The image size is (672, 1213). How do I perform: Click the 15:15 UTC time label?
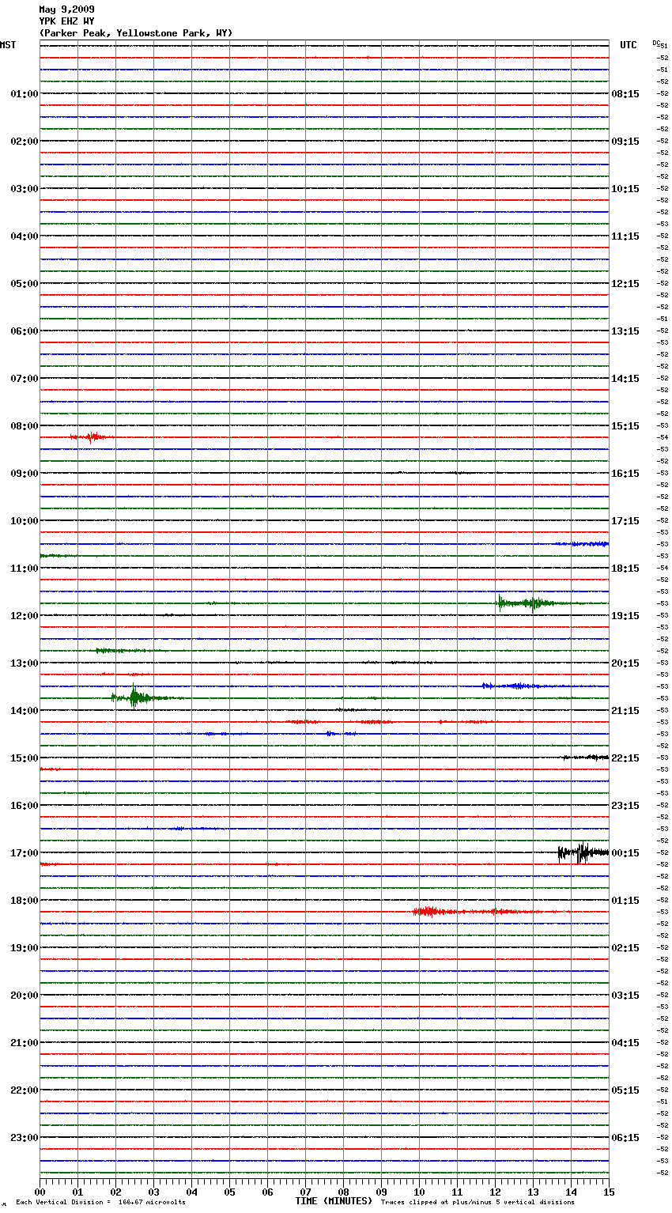(x=625, y=426)
